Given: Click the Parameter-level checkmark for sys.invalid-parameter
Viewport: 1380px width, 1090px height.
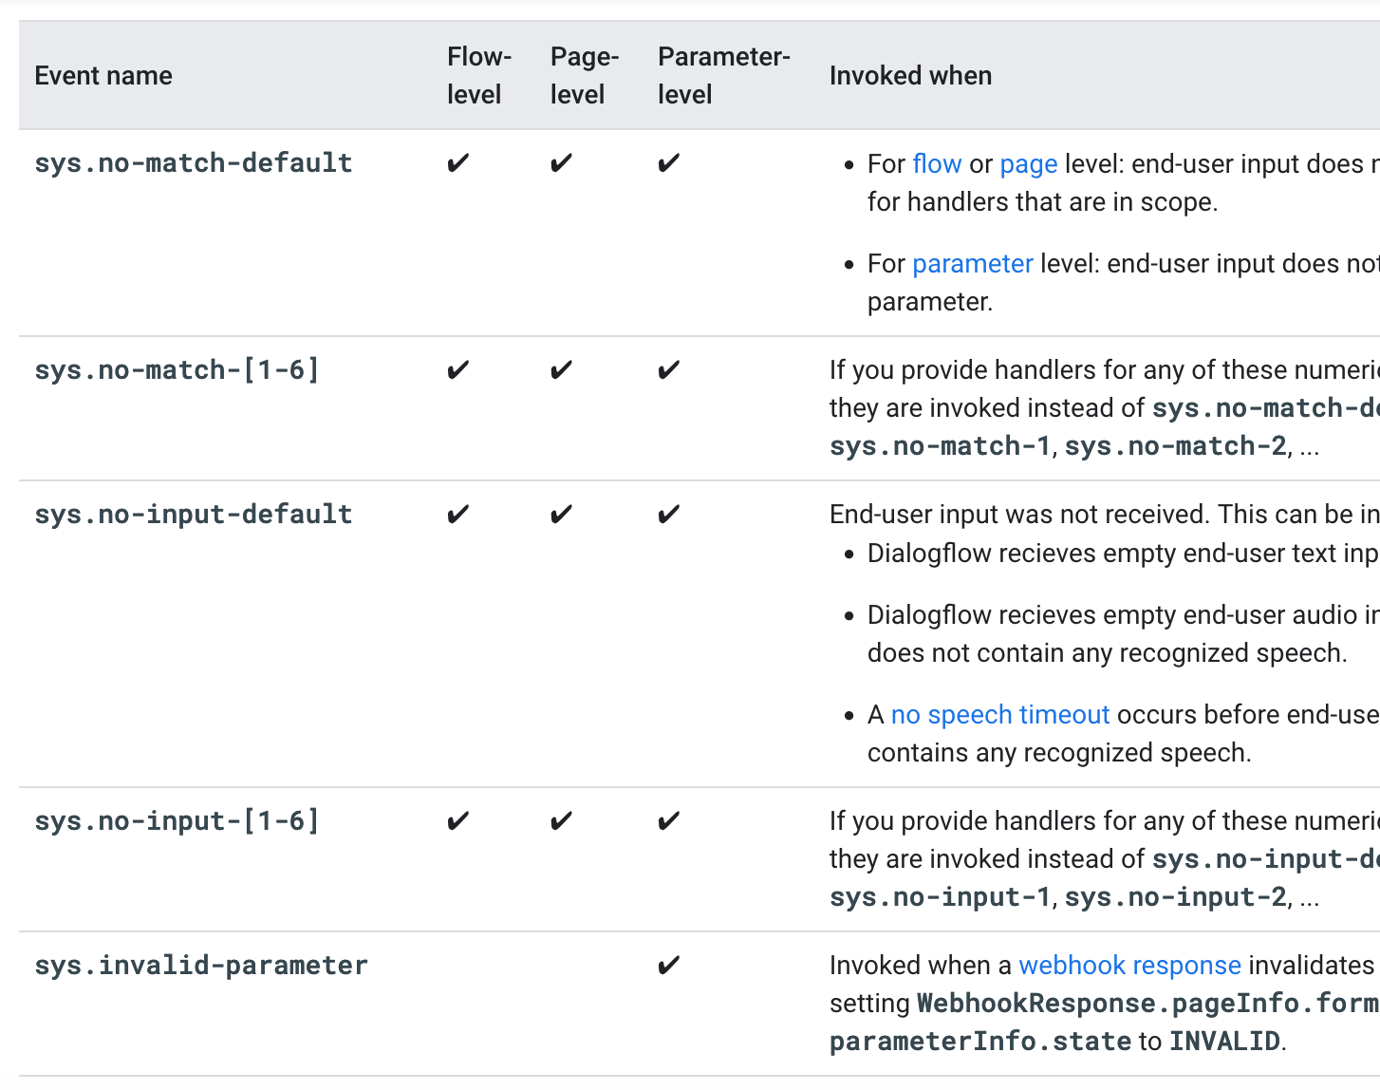Looking at the screenshot, I should point(668,966).
